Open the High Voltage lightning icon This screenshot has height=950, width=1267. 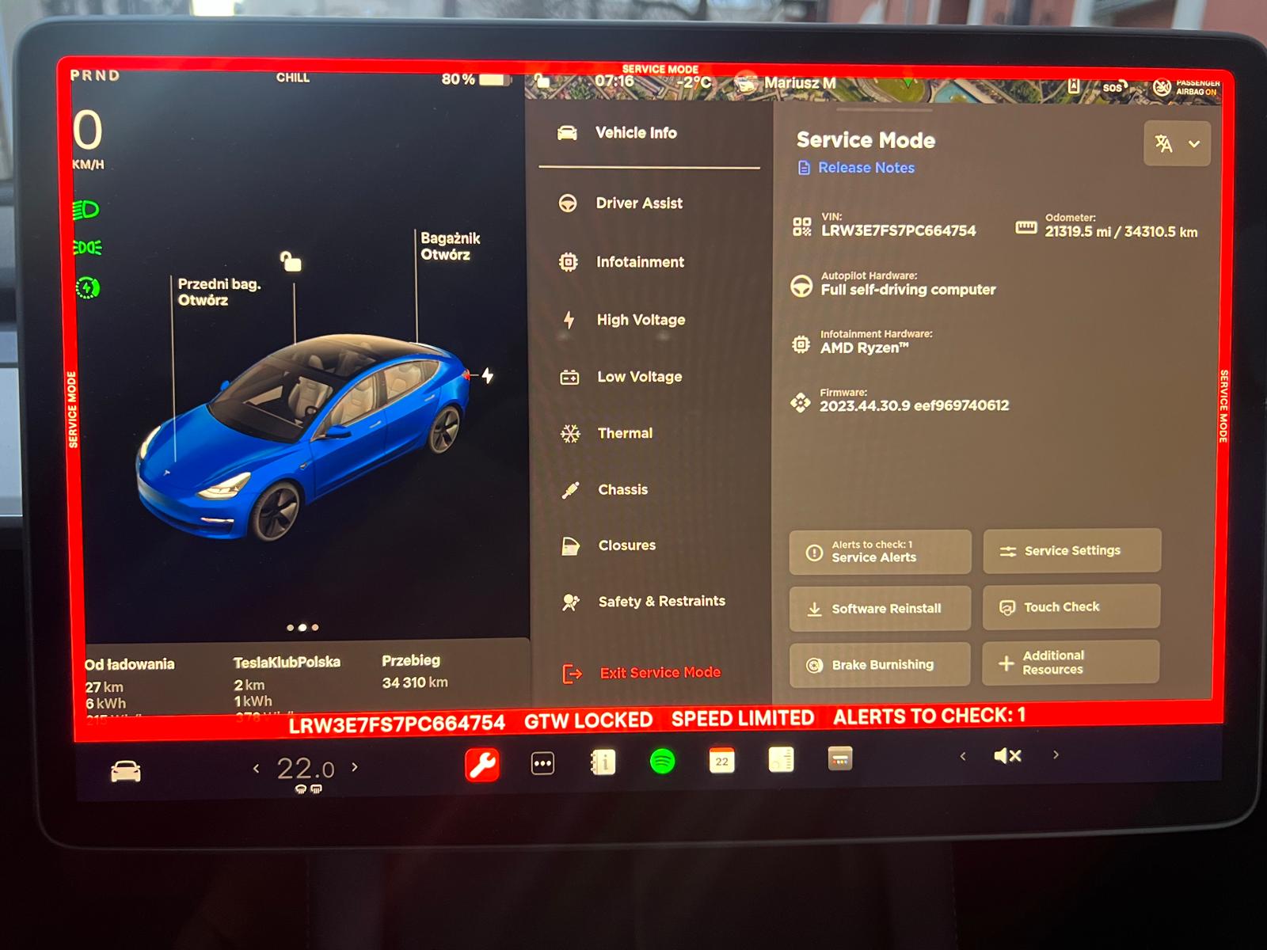(x=569, y=319)
